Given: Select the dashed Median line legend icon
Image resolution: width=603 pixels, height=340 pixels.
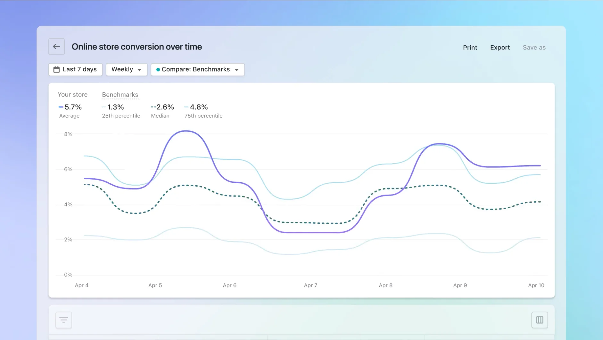Looking at the screenshot, I should [x=153, y=107].
